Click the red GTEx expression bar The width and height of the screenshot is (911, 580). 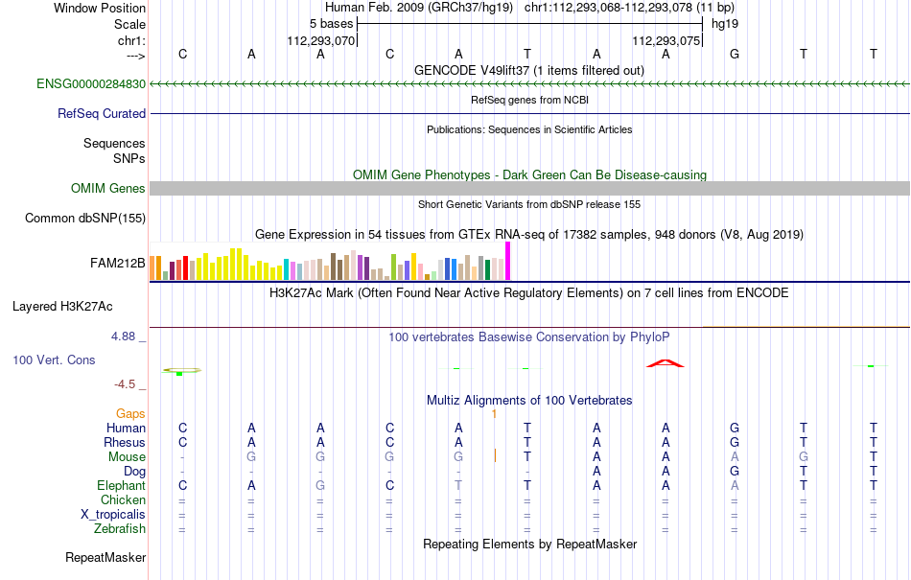click(185, 268)
